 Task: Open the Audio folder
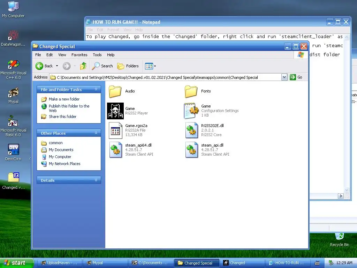tap(115, 91)
